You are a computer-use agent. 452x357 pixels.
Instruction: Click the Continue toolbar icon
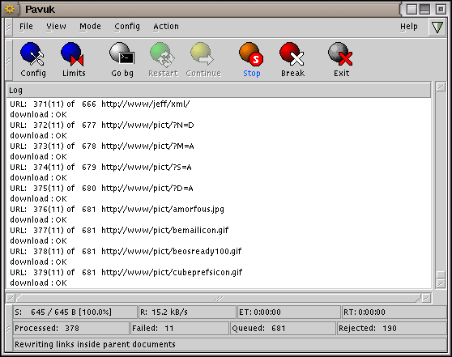203,60
